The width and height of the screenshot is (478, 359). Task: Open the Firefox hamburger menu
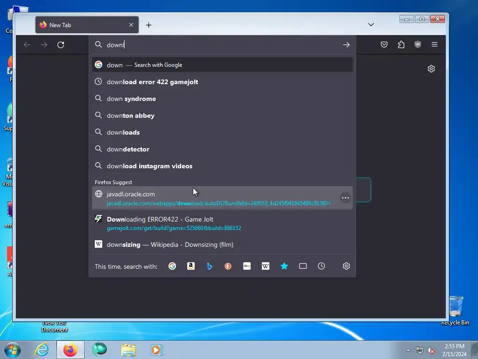pos(435,44)
